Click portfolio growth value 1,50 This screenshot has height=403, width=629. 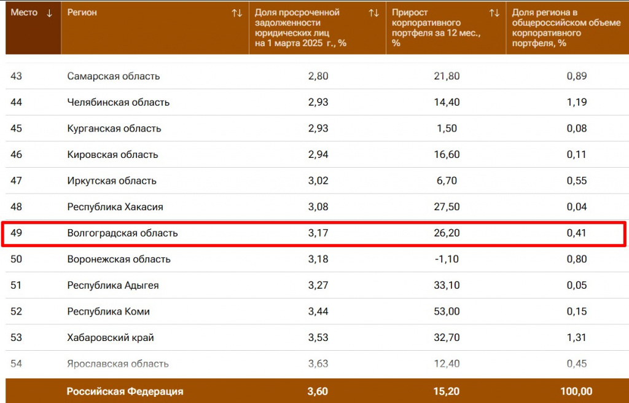coord(447,128)
